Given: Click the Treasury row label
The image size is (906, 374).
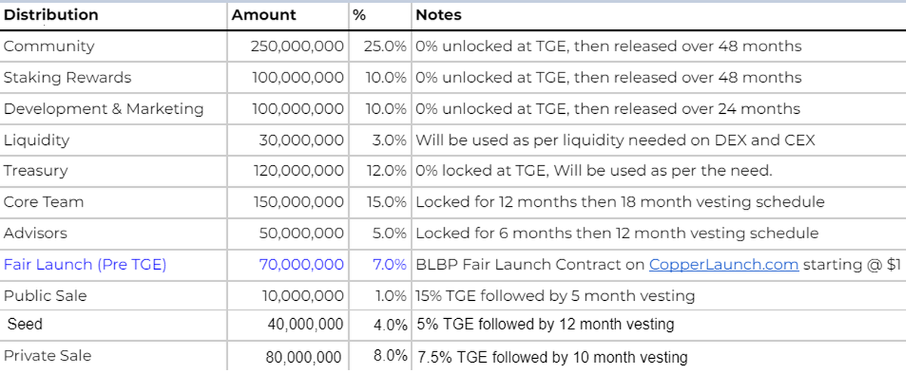Looking at the screenshot, I should pos(34,171).
